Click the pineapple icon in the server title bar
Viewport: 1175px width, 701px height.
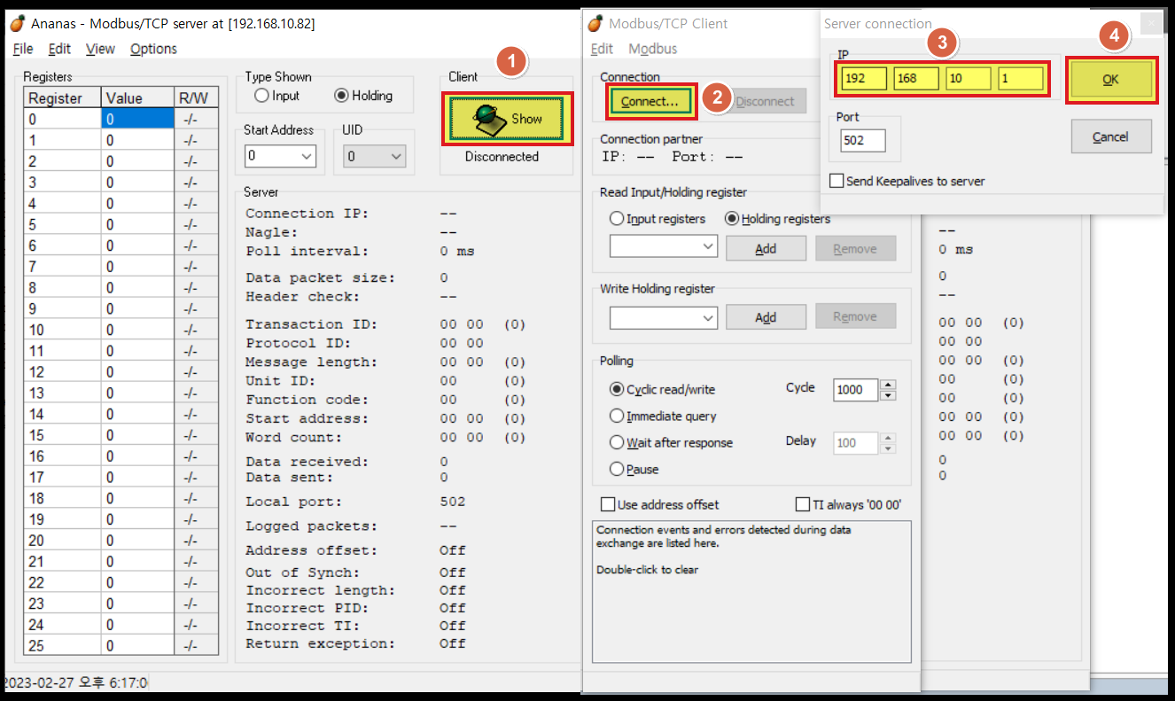click(16, 23)
